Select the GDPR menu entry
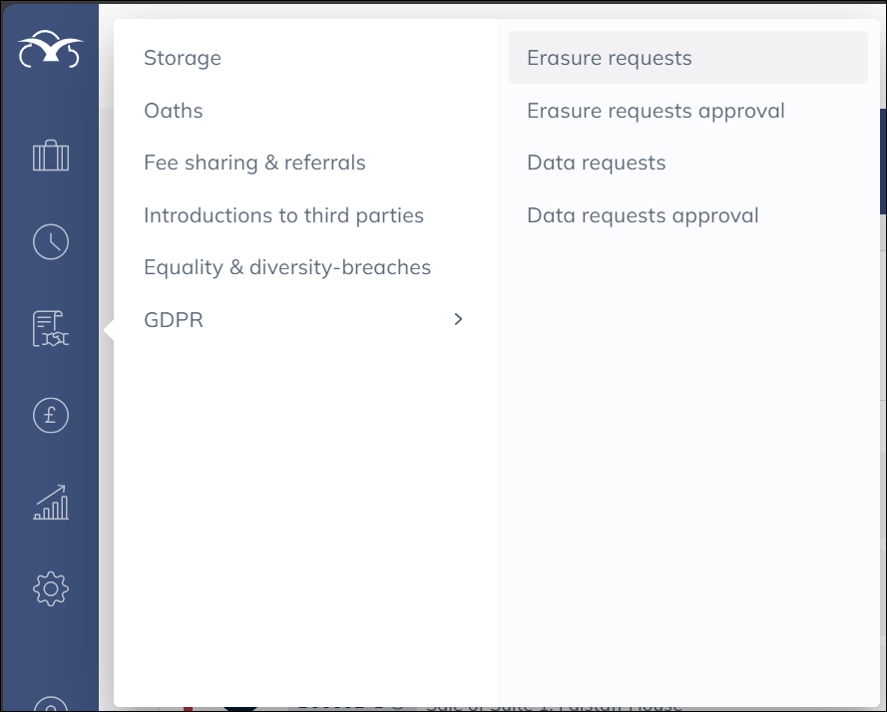 click(174, 320)
